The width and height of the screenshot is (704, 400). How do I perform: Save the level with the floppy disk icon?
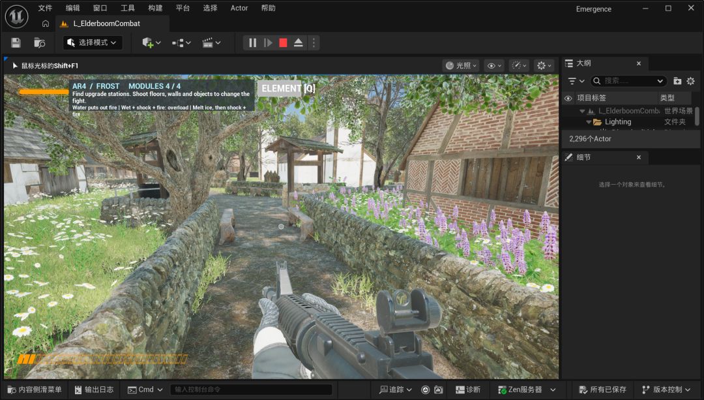tap(16, 42)
